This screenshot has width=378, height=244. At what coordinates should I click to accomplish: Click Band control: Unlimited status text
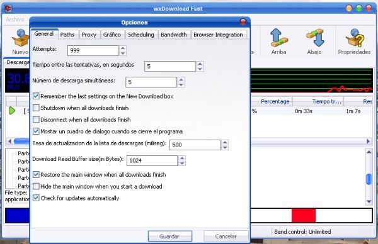click(302, 231)
